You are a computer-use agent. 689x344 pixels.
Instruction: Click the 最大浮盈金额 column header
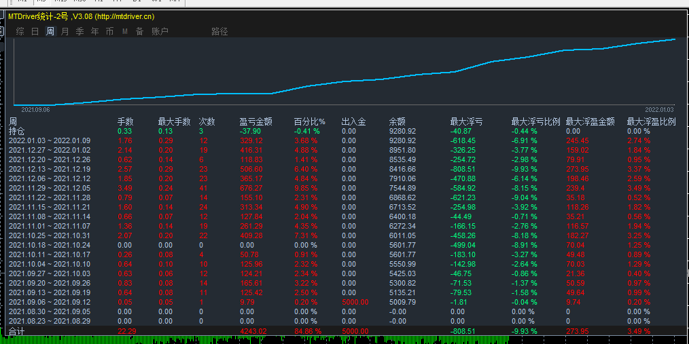pos(590,121)
